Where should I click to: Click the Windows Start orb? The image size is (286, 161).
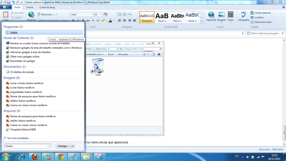point(6,157)
